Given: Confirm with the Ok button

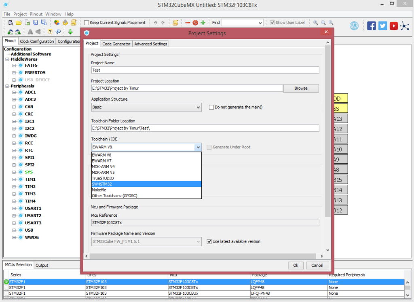Looking at the screenshot, I should (x=296, y=266).
